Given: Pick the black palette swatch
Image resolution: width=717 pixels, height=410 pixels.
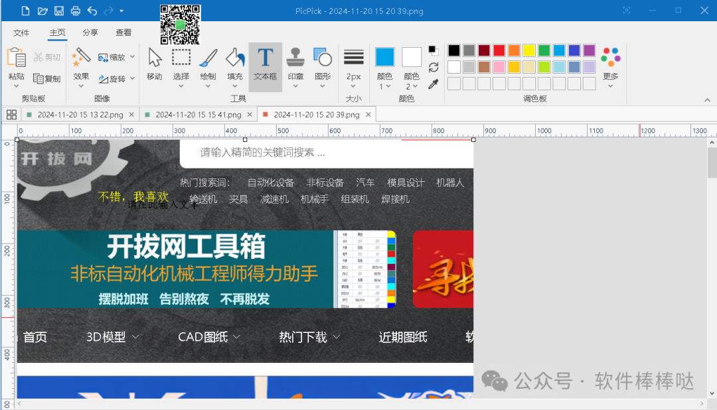Looking at the screenshot, I should pyautogui.click(x=454, y=50).
